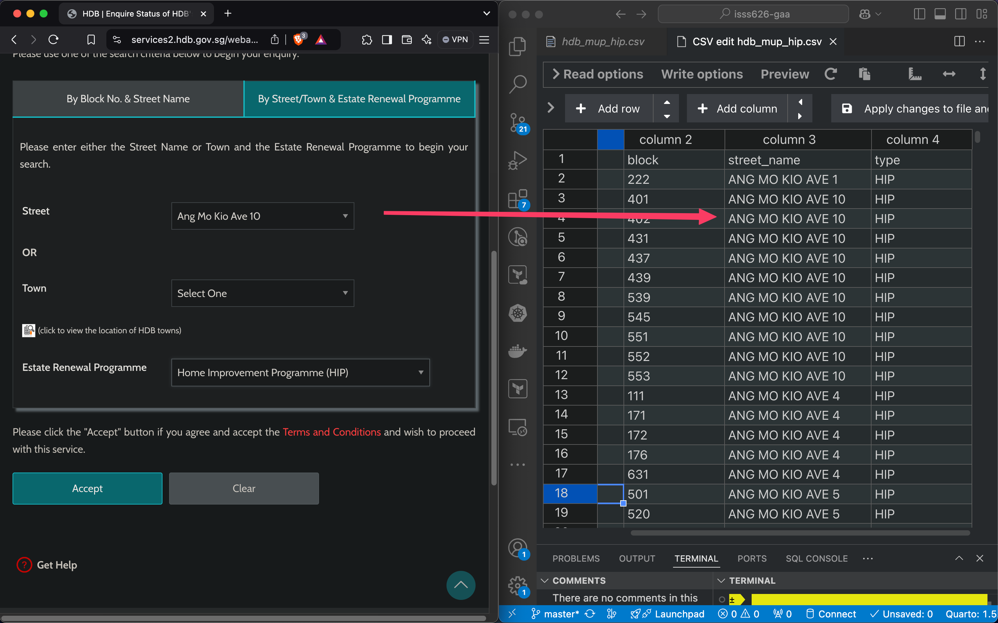Toggle VS Code bottom panel layout icon
The image size is (998, 623).
pos(940,14)
